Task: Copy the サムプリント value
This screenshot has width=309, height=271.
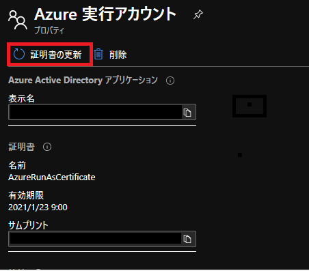Action: 187,239
